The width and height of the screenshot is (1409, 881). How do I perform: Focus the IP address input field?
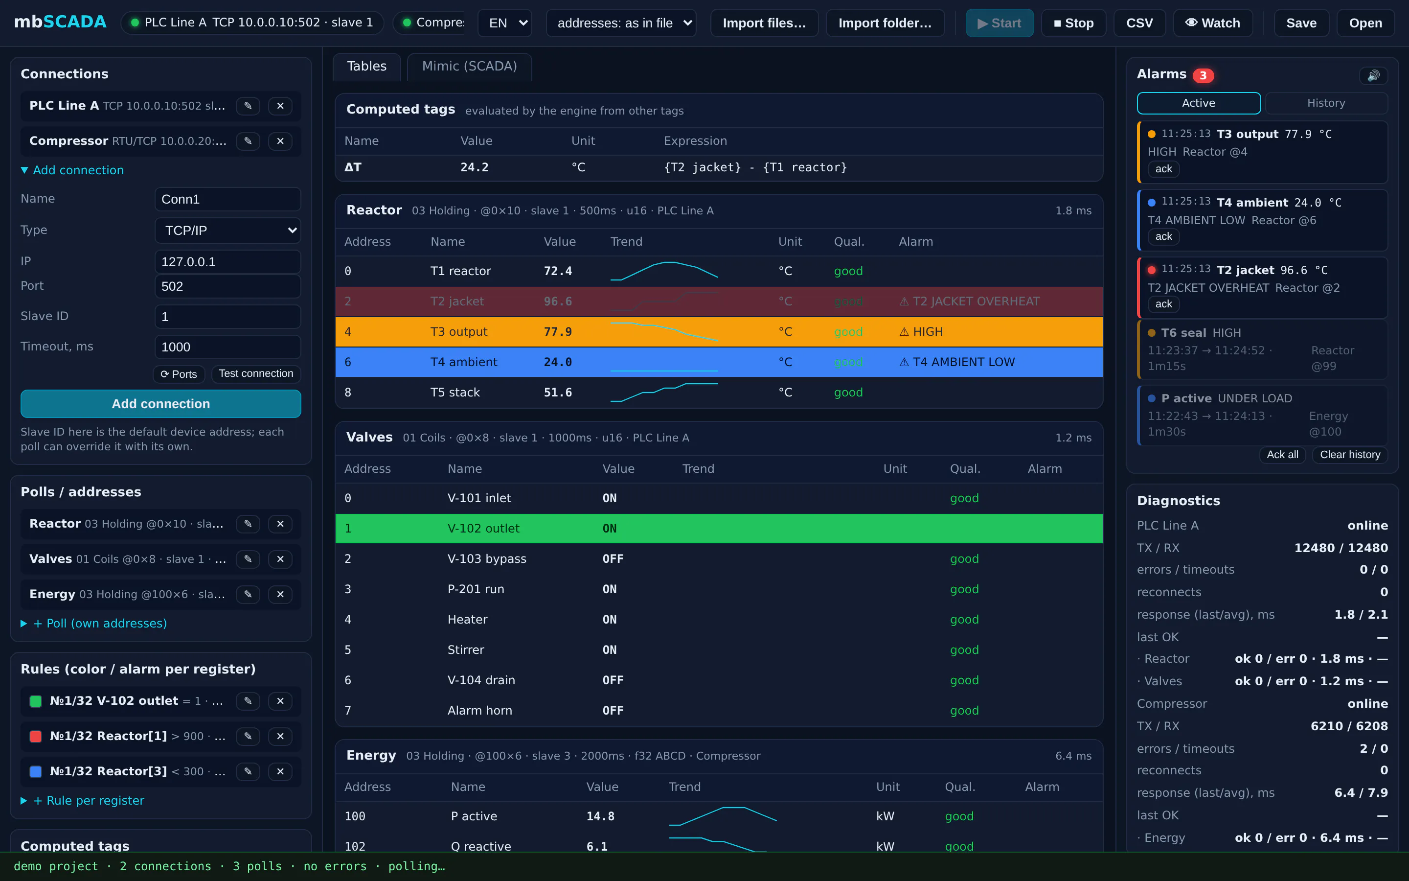[x=227, y=262]
